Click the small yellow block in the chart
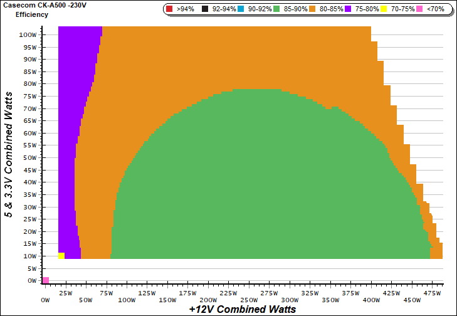 (61, 256)
